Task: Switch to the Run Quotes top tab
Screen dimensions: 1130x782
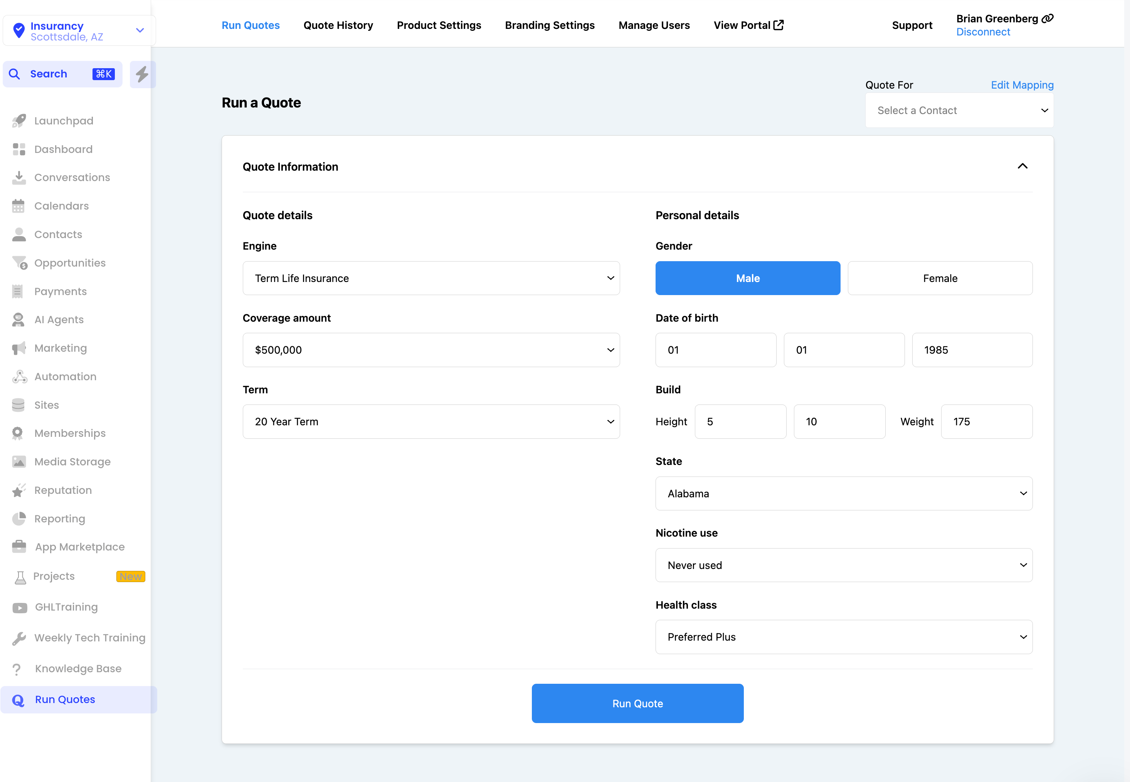Action: pos(251,25)
